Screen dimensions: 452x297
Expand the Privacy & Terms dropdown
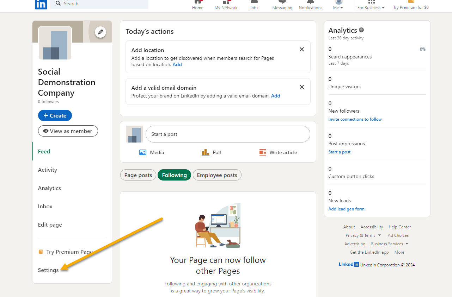[x=363, y=235]
